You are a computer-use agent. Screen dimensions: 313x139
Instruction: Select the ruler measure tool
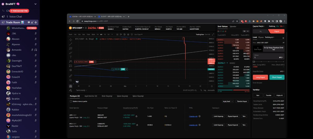(x=70, y=76)
